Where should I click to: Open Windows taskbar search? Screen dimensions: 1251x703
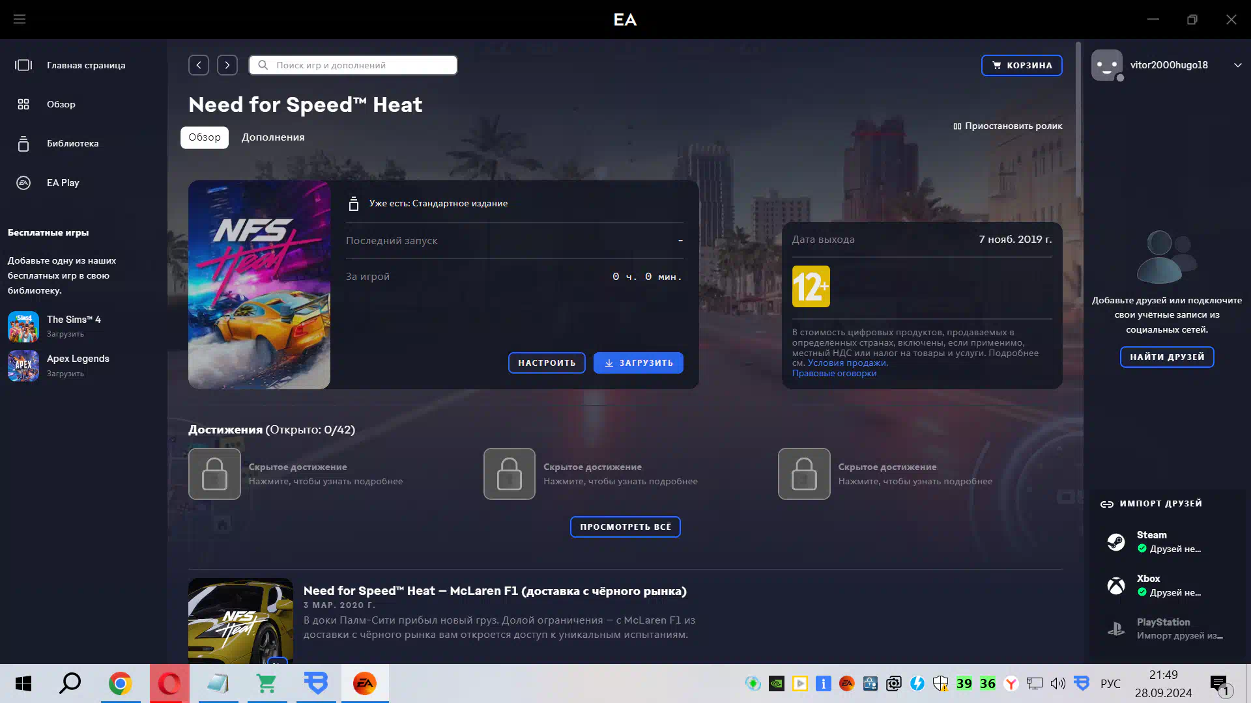coord(70,683)
